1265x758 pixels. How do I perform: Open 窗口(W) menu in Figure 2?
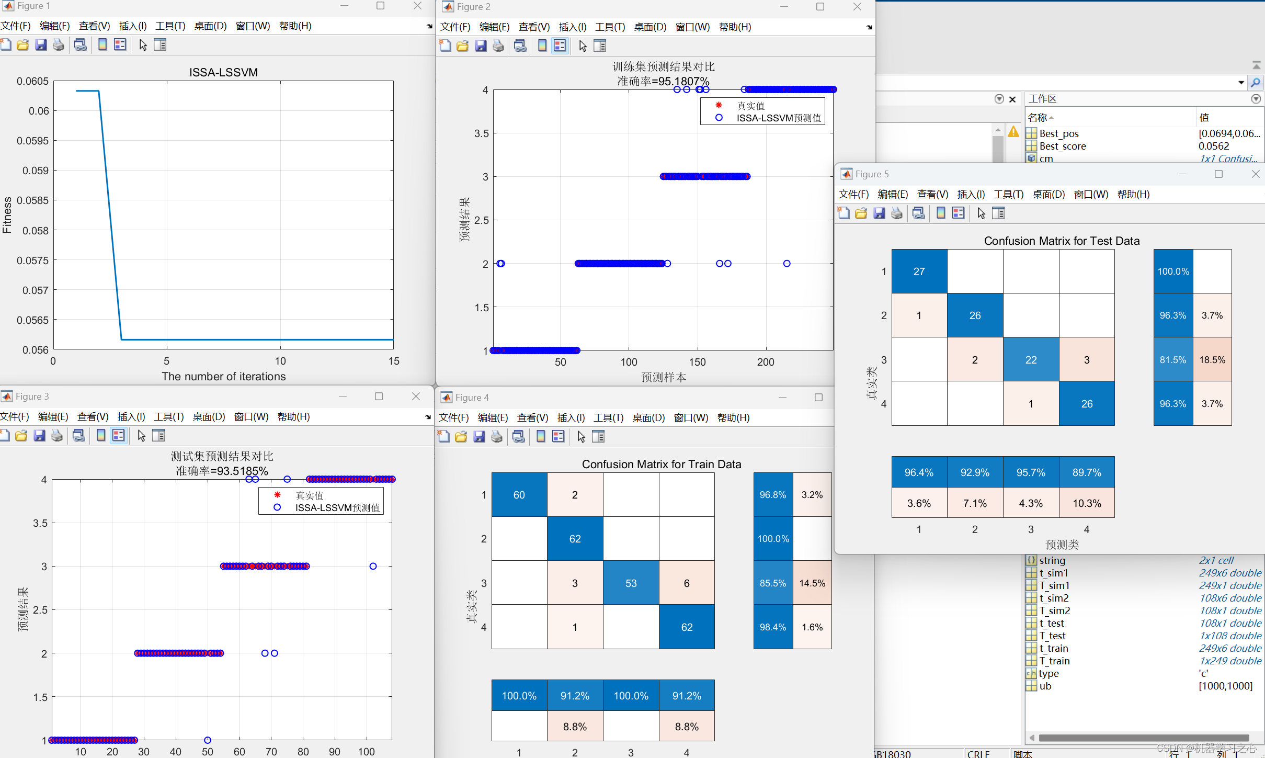click(x=692, y=27)
